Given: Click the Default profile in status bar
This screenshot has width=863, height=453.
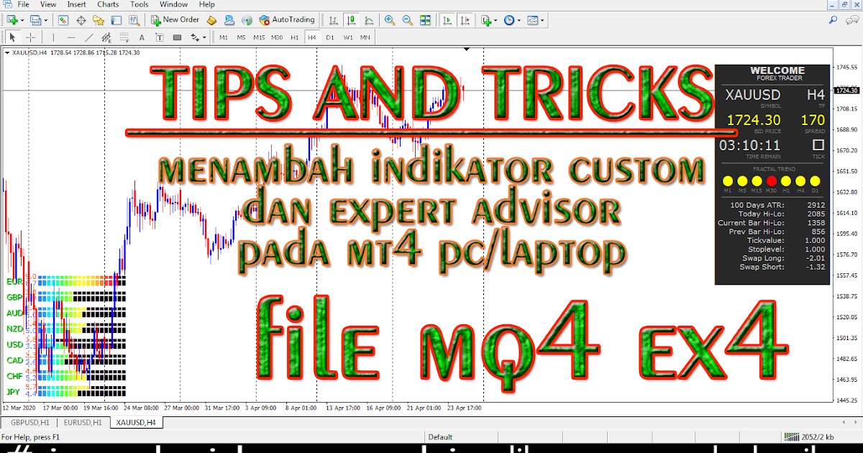Looking at the screenshot, I should coord(440,436).
